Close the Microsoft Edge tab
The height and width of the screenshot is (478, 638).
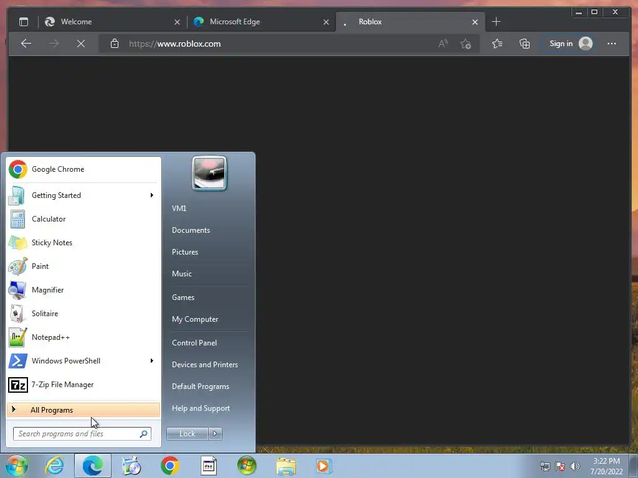326,22
